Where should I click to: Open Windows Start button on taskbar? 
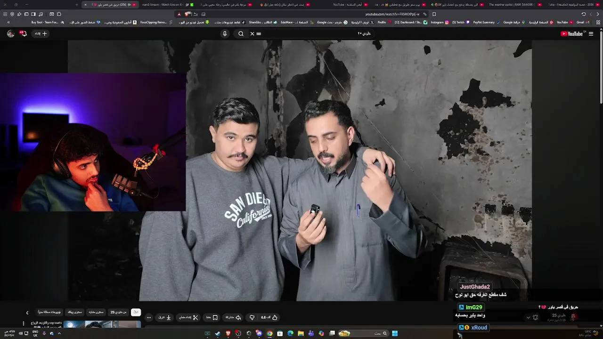394,333
